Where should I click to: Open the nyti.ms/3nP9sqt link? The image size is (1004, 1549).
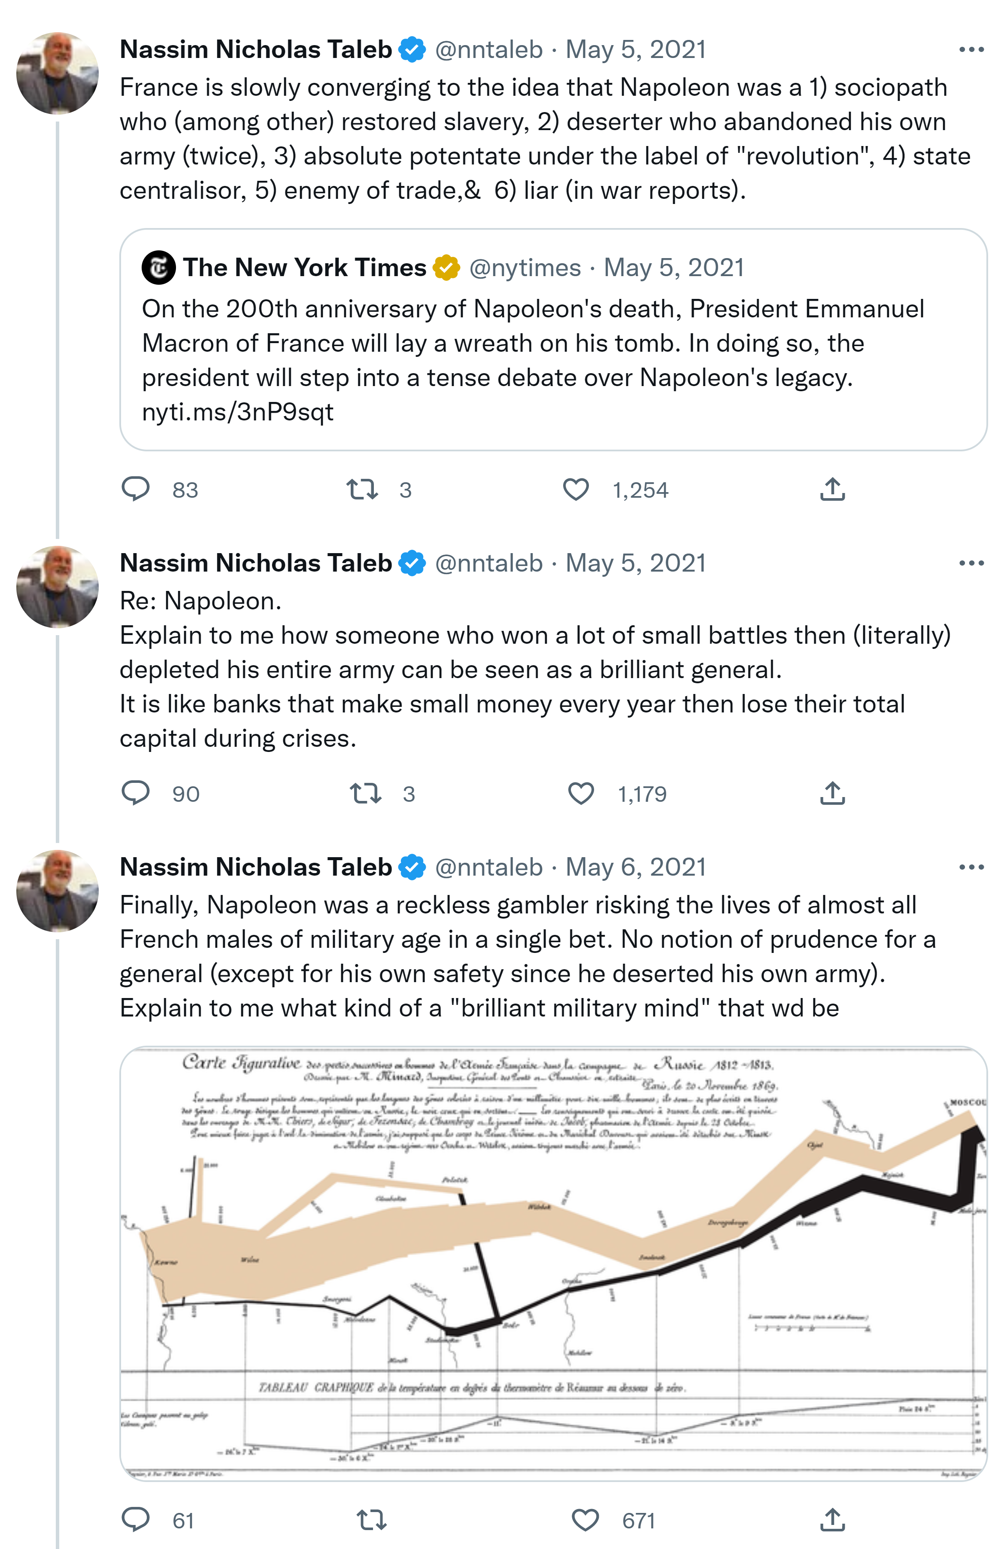click(x=237, y=412)
